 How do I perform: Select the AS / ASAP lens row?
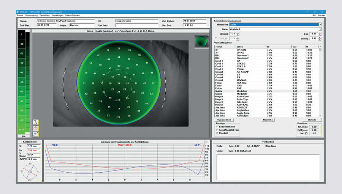(266, 72)
